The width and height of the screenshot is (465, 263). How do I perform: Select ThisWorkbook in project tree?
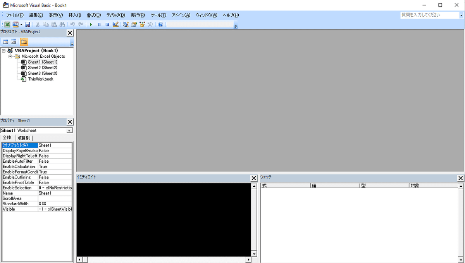pyautogui.click(x=41, y=79)
